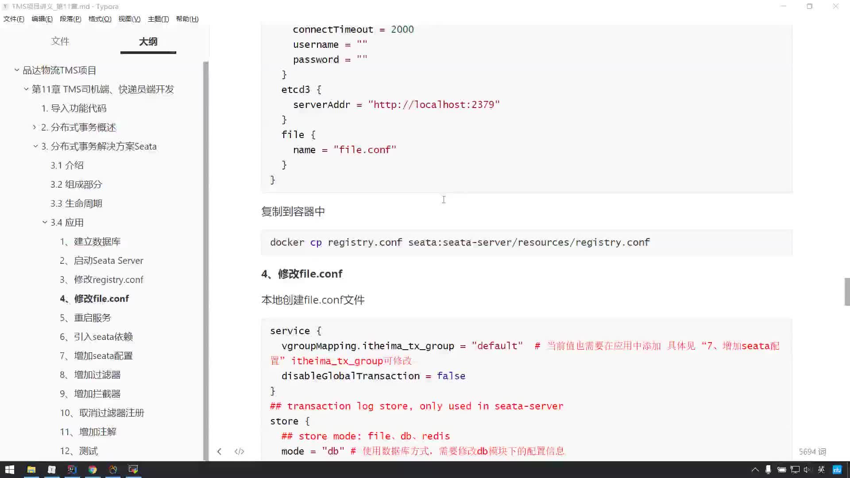Click the battery status tray icon
Screen dimensions: 850x478
coord(781,470)
